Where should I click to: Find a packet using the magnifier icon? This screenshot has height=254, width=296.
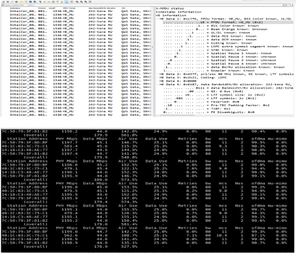[x=40, y=2]
